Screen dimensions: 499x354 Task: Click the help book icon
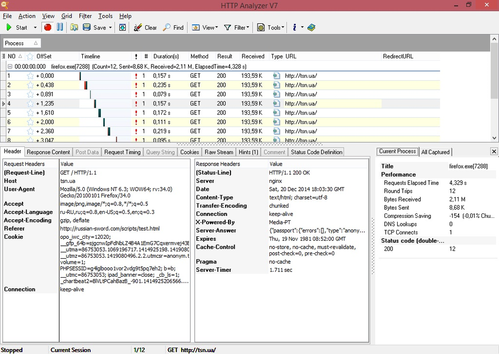coord(311,27)
